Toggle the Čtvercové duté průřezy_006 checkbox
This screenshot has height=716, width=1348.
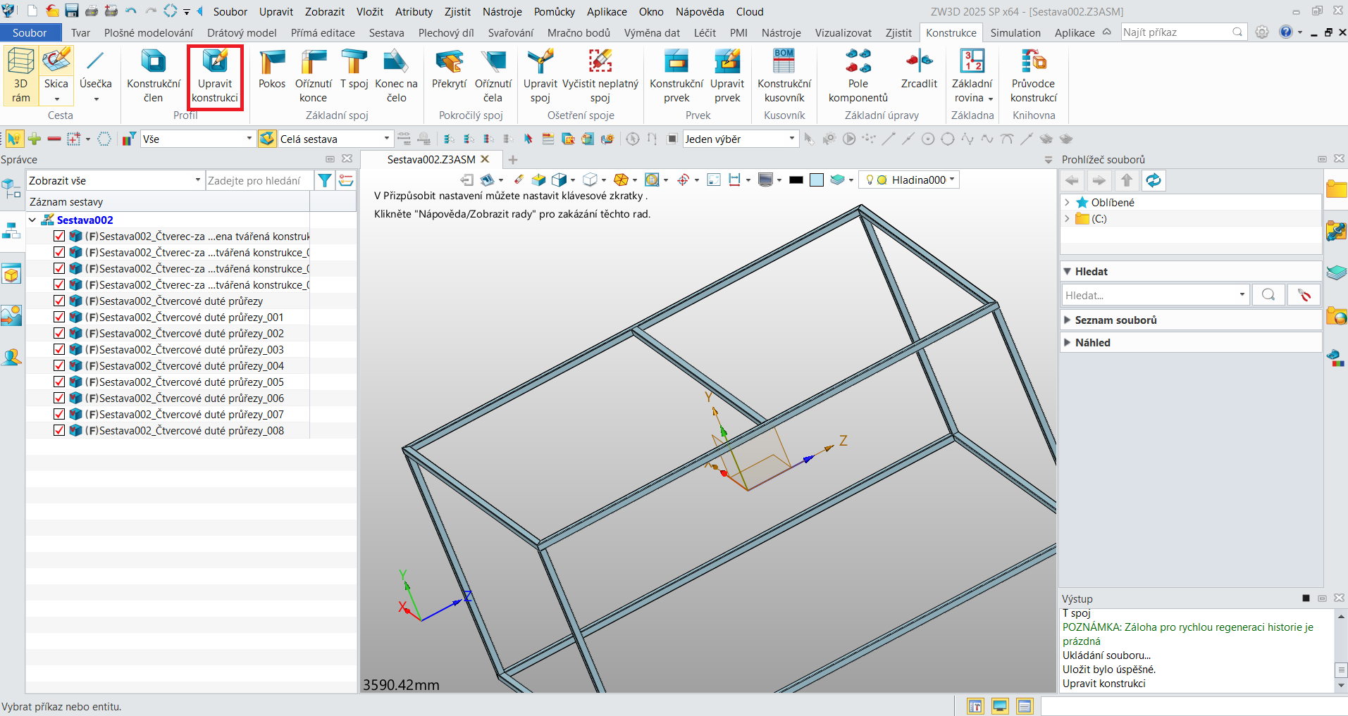click(59, 398)
